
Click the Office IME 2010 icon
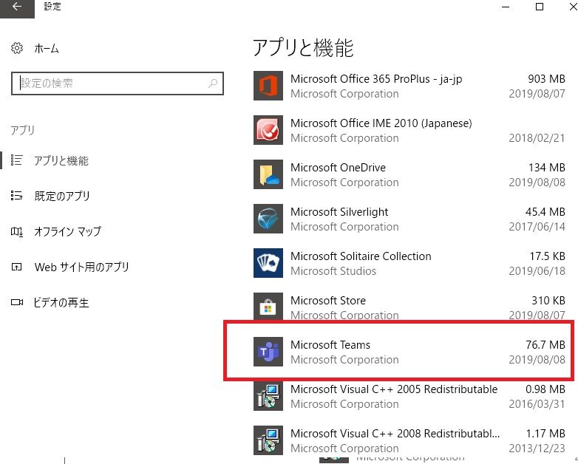[268, 130]
